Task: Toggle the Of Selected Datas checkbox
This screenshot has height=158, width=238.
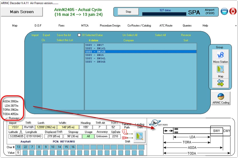Action: coord(79,35)
